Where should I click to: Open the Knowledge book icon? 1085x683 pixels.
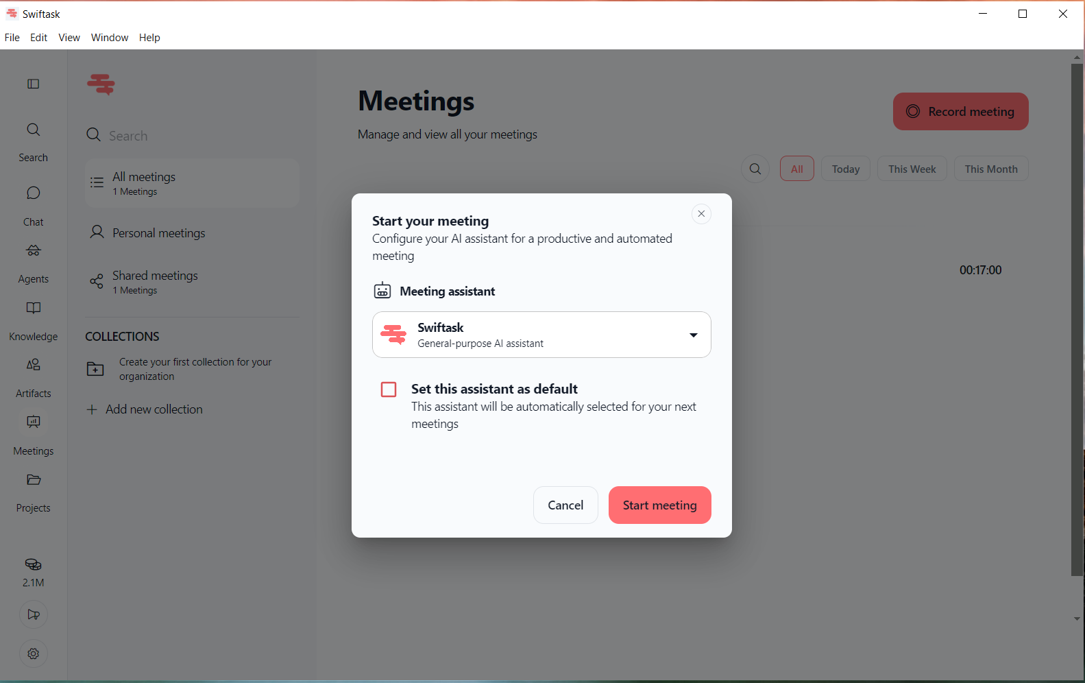[x=33, y=308]
